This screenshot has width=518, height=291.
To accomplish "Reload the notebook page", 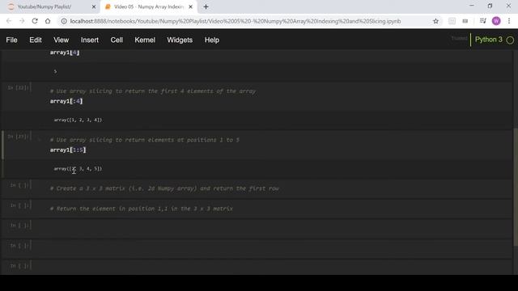I will pyautogui.click(x=35, y=21).
